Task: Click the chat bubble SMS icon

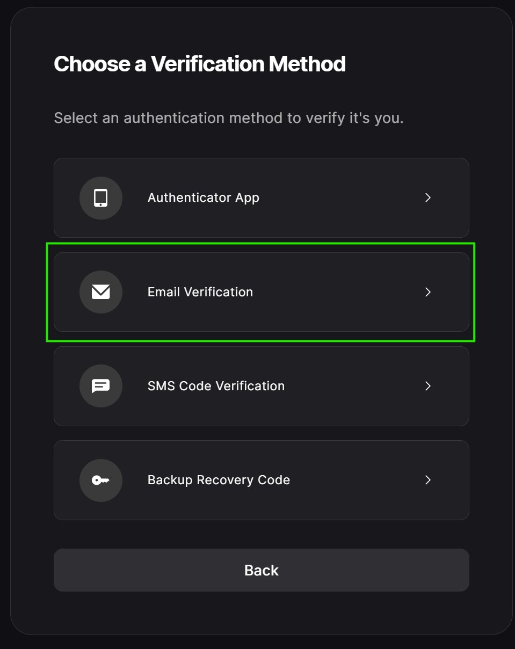Action: click(x=101, y=386)
